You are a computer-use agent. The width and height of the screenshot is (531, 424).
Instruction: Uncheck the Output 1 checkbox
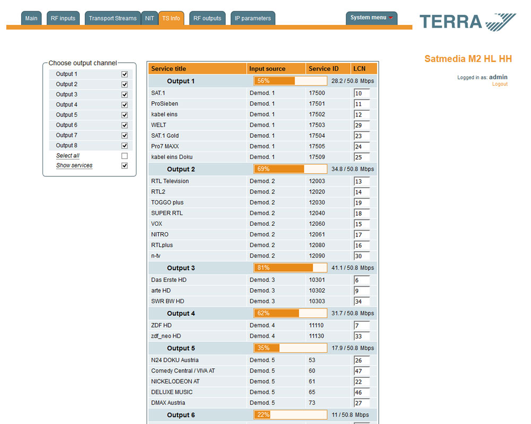coord(124,75)
